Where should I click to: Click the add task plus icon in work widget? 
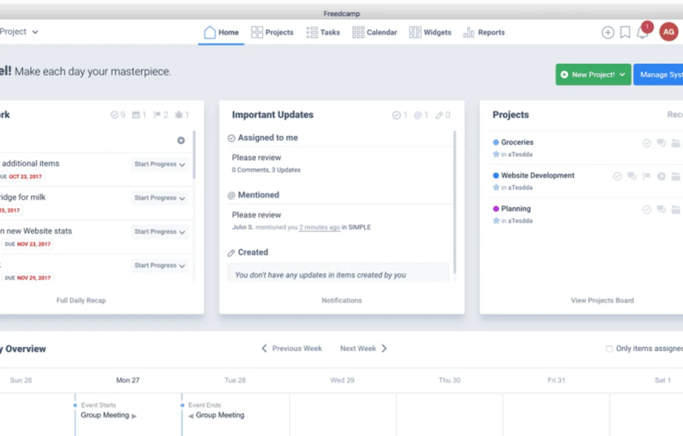pos(181,140)
